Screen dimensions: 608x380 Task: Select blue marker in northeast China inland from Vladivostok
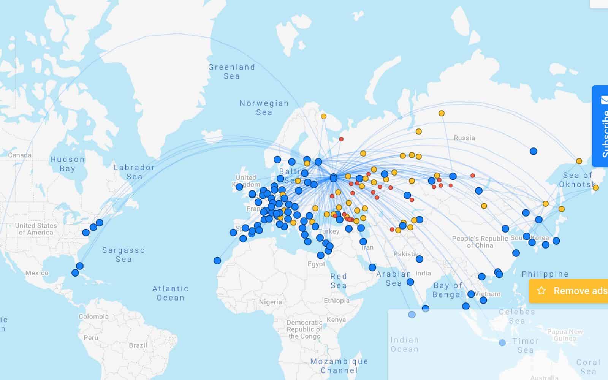coord(526,213)
